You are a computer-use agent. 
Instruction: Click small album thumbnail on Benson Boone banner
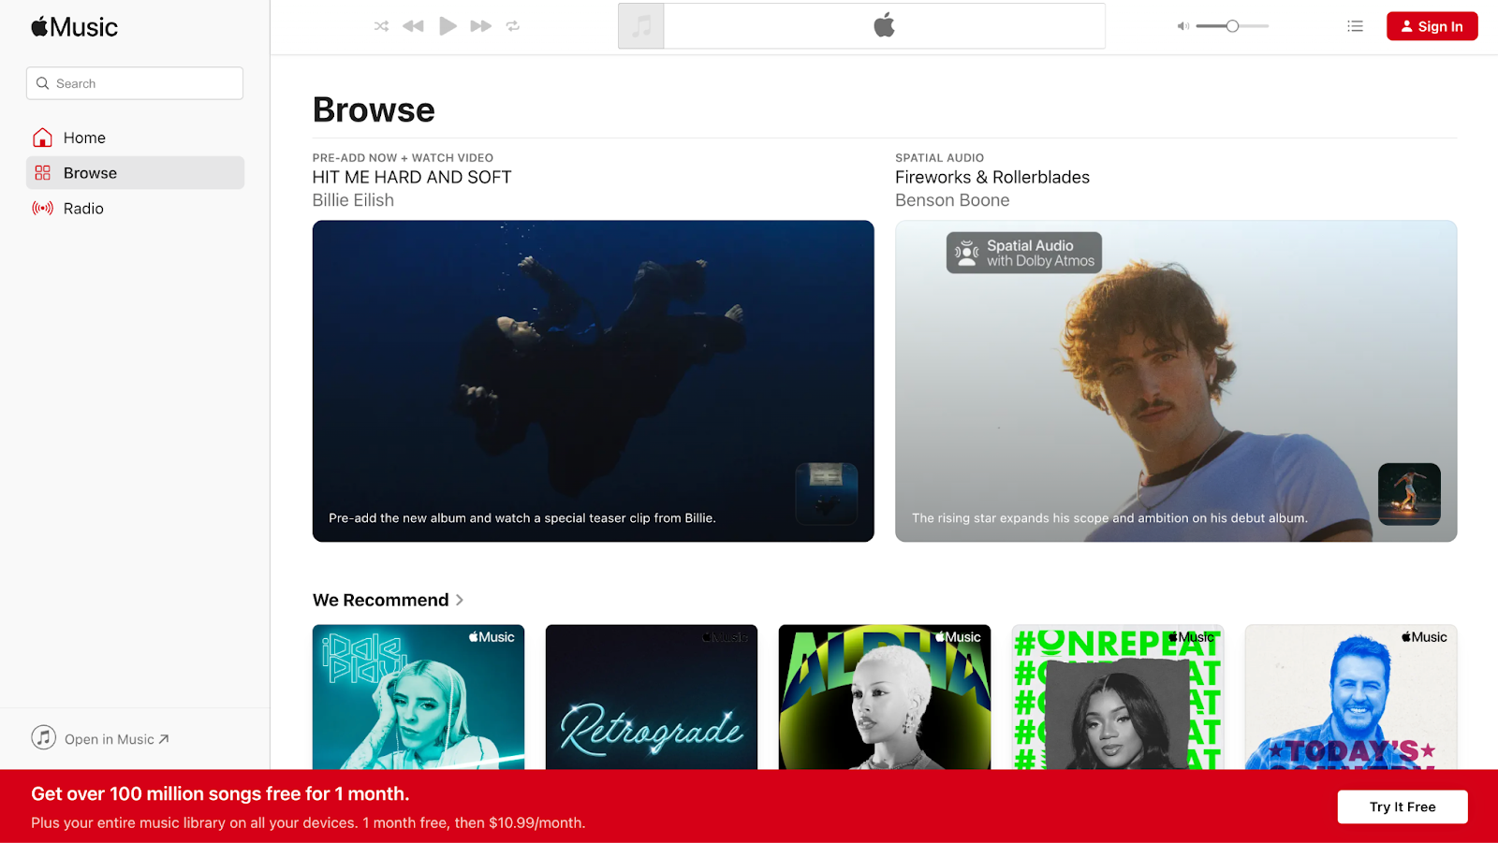(1409, 494)
